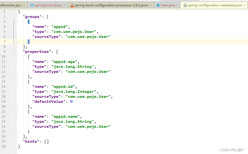Collapse the "groups" array fold marker
248x154 pixels.
[x=16, y=17]
